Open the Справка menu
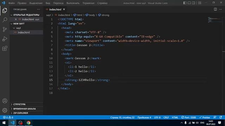Screen dimensions: 225x126 click(102, 3)
